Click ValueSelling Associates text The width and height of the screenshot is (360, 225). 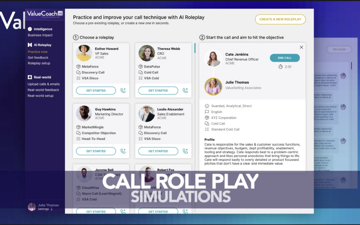(243, 88)
